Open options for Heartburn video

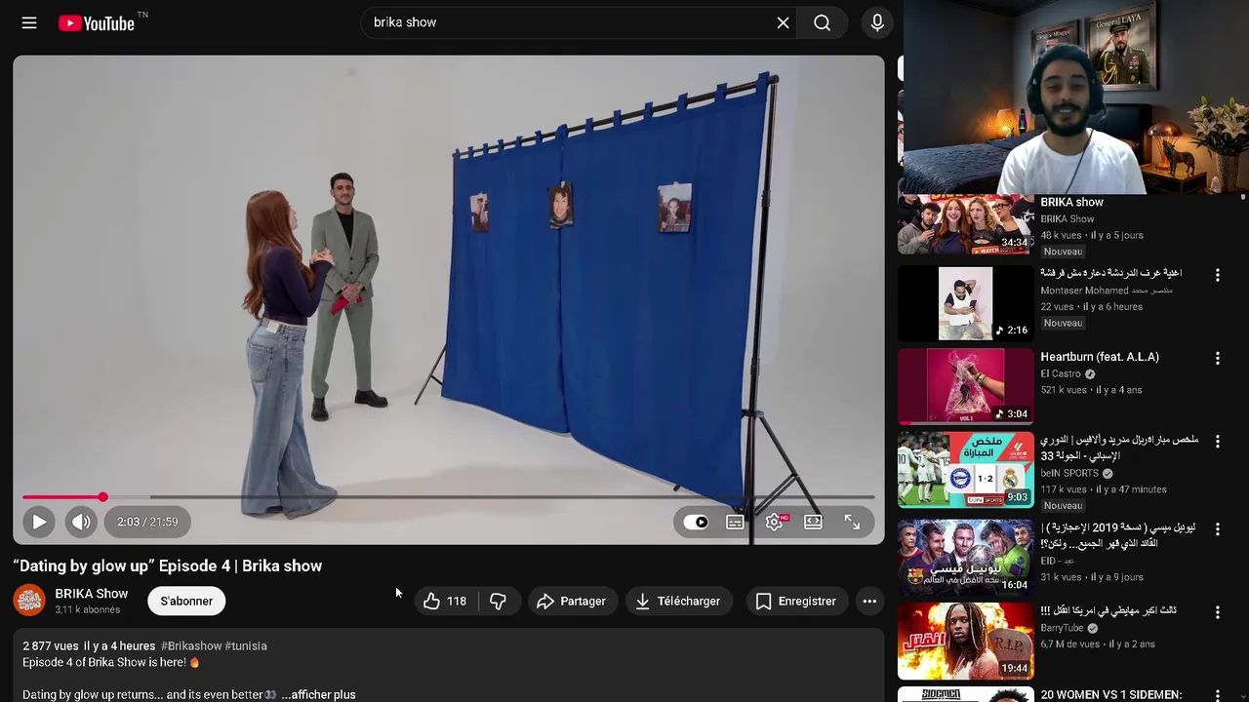[1217, 359]
